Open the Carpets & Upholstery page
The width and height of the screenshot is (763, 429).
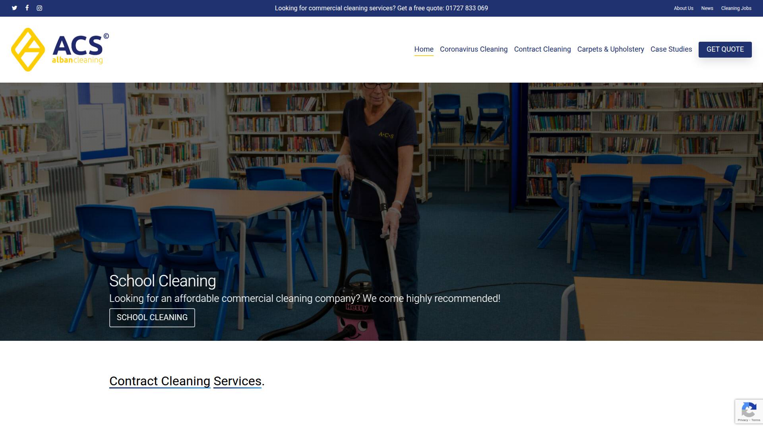tap(610, 49)
